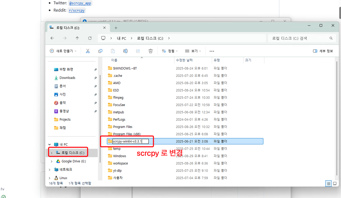Open 바탕 화면 in the sidebar
341x198 pixels.
pos(66,70)
